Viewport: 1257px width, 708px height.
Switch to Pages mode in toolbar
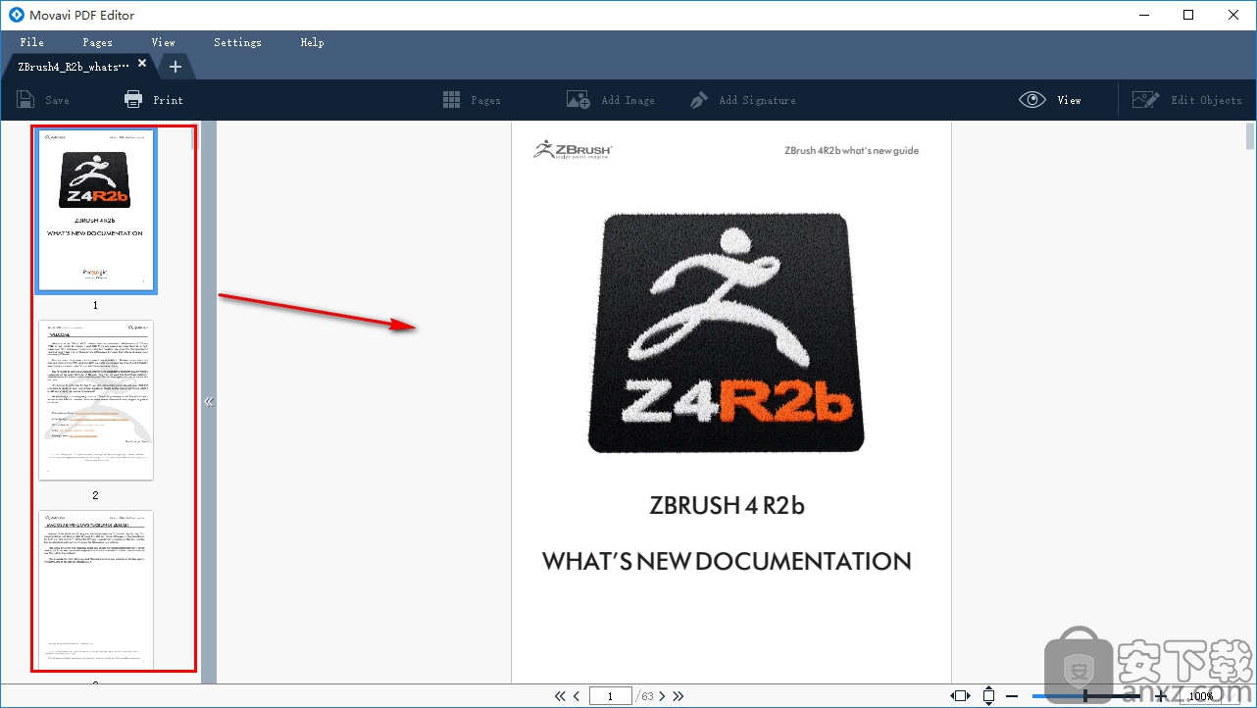coord(472,99)
